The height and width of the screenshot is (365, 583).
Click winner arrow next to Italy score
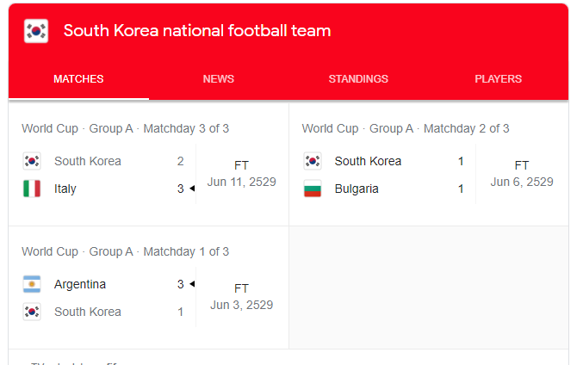click(x=192, y=189)
